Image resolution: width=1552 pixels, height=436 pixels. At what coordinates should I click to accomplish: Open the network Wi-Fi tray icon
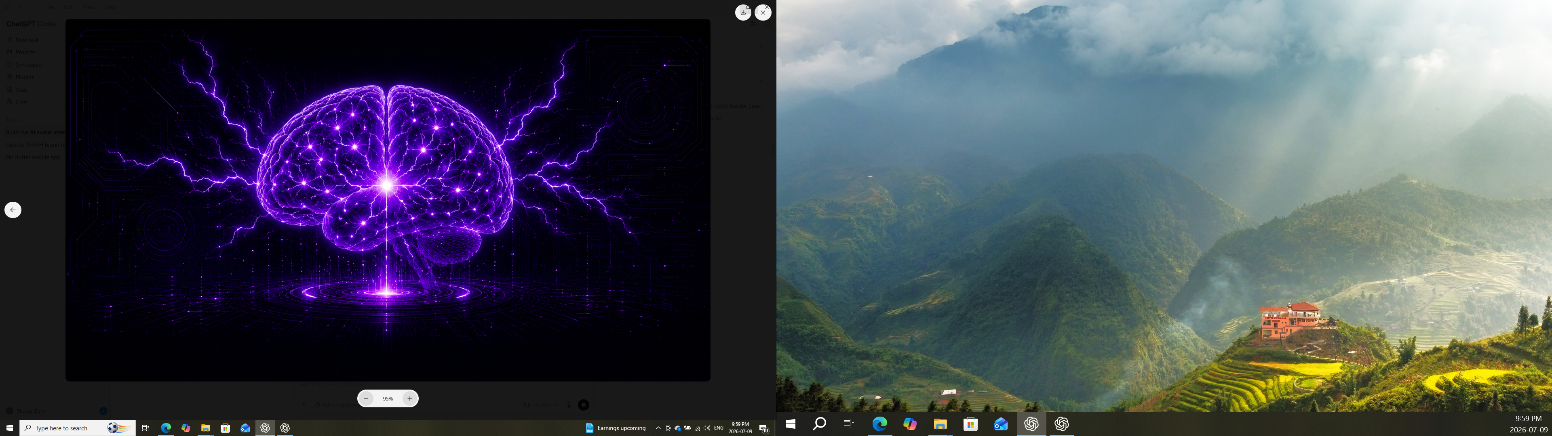[698, 428]
